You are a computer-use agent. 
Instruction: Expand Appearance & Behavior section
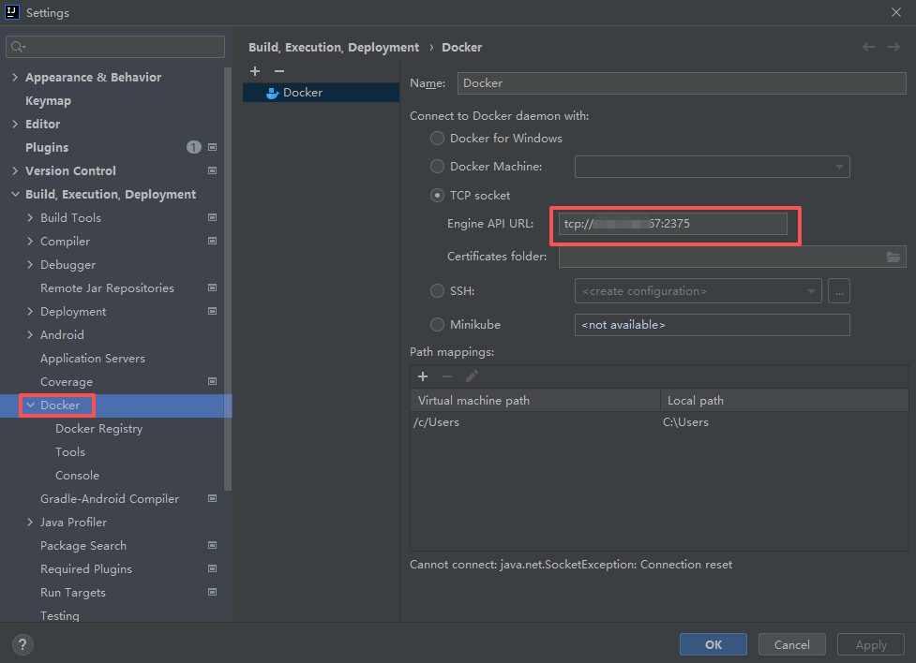pyautogui.click(x=15, y=77)
